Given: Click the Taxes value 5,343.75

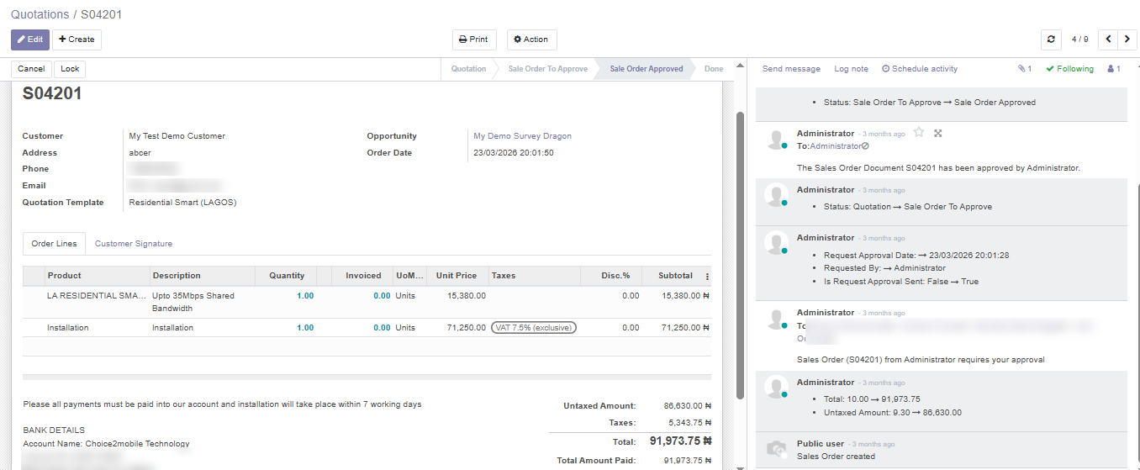Looking at the screenshot, I should pyautogui.click(x=689, y=423).
